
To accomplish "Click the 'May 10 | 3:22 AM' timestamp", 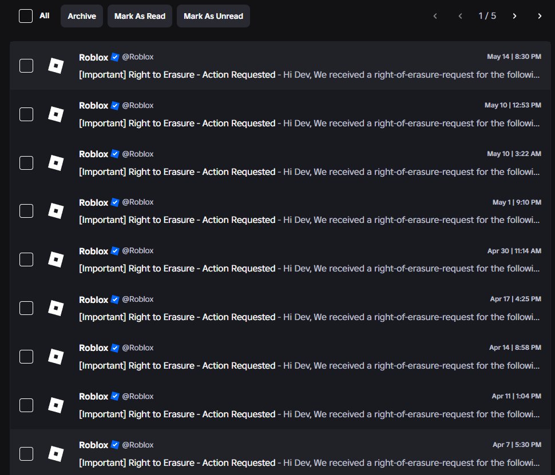I will [514, 154].
